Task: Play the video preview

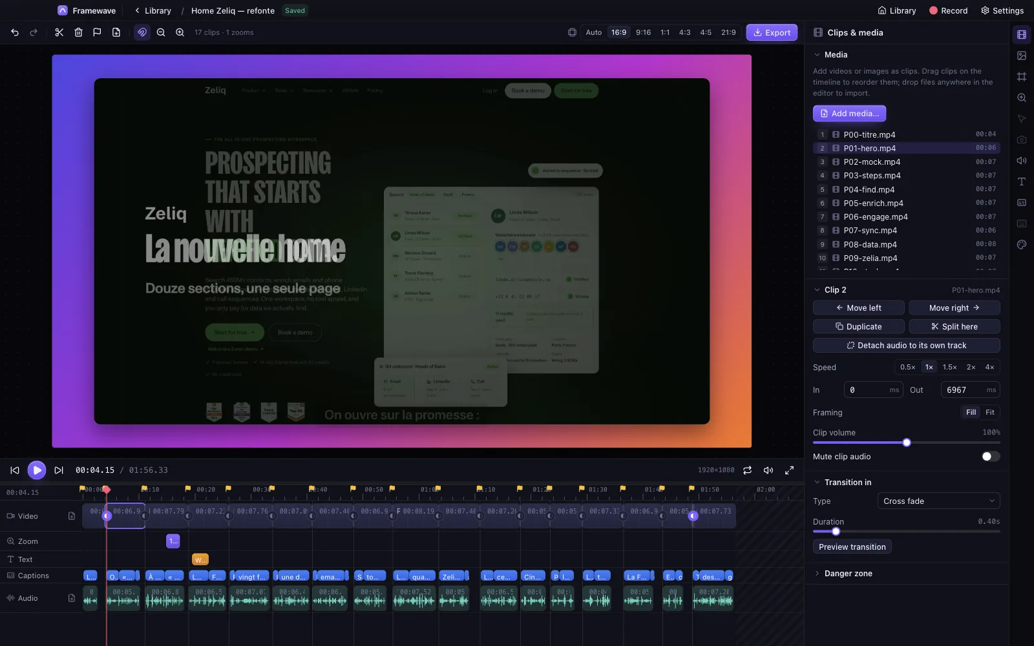Action: pyautogui.click(x=37, y=470)
